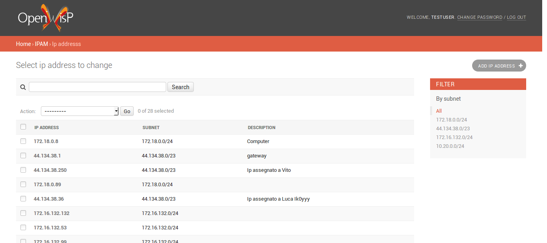Open the Home breadcrumb link
Image resolution: width=547 pixels, height=243 pixels.
(x=23, y=44)
